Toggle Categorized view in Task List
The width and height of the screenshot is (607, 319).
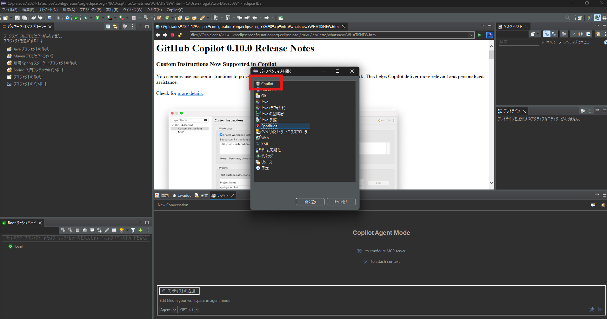[547, 34]
